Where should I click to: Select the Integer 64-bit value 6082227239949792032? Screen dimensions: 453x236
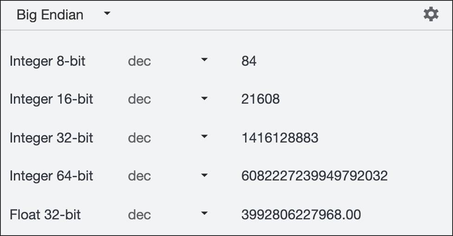315,176
